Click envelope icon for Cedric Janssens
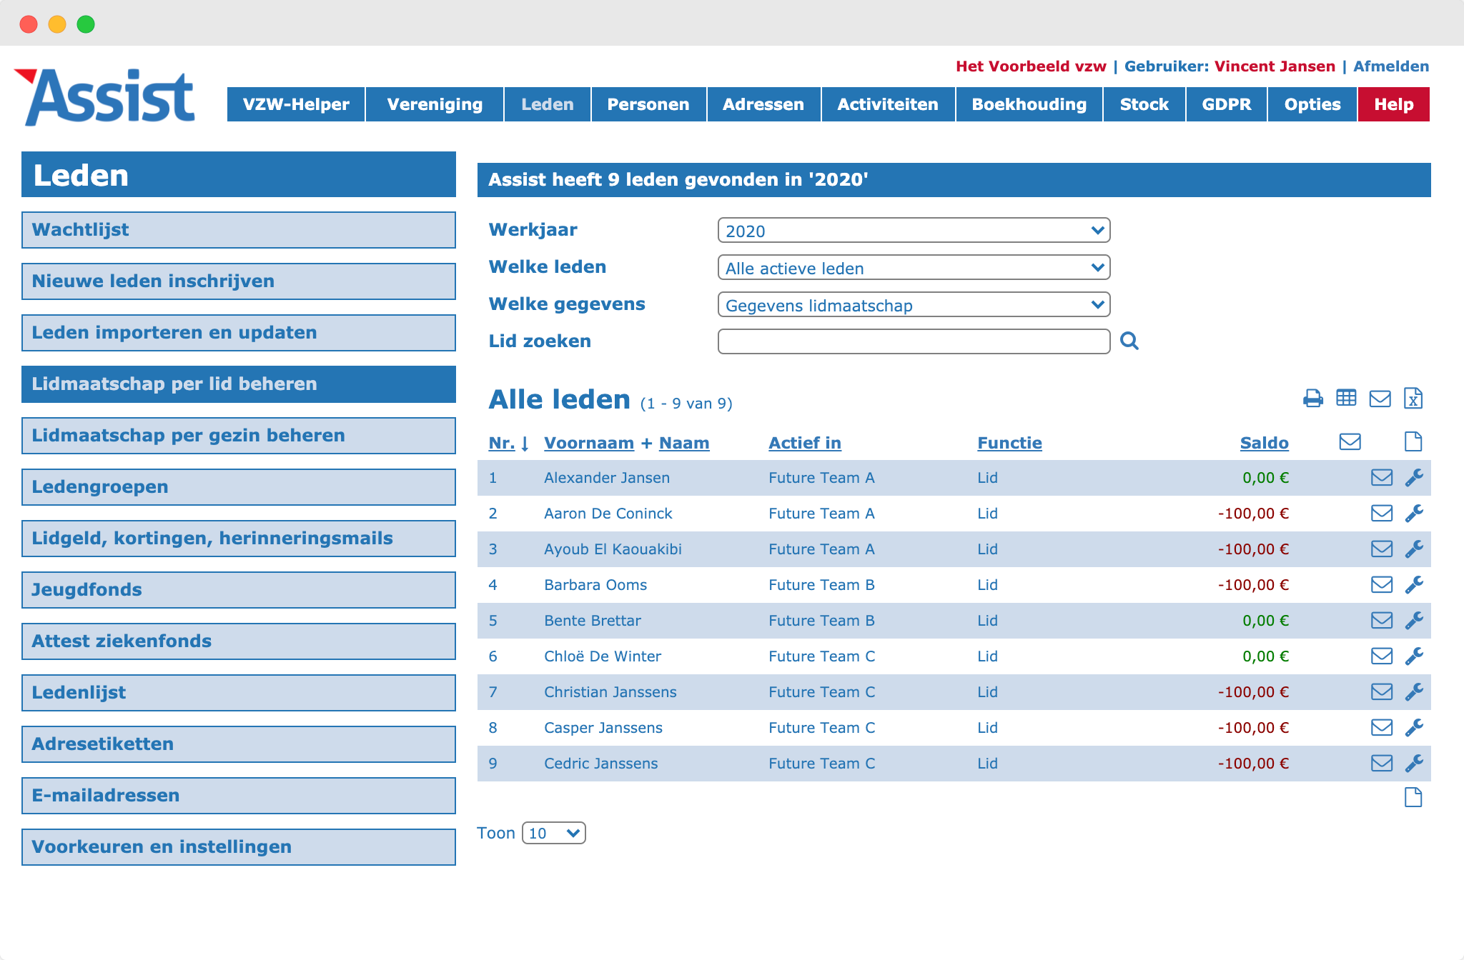 (1382, 764)
